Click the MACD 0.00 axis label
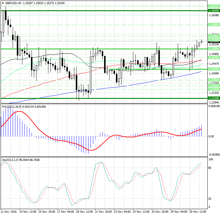The image size is (220, 215). [211, 136]
